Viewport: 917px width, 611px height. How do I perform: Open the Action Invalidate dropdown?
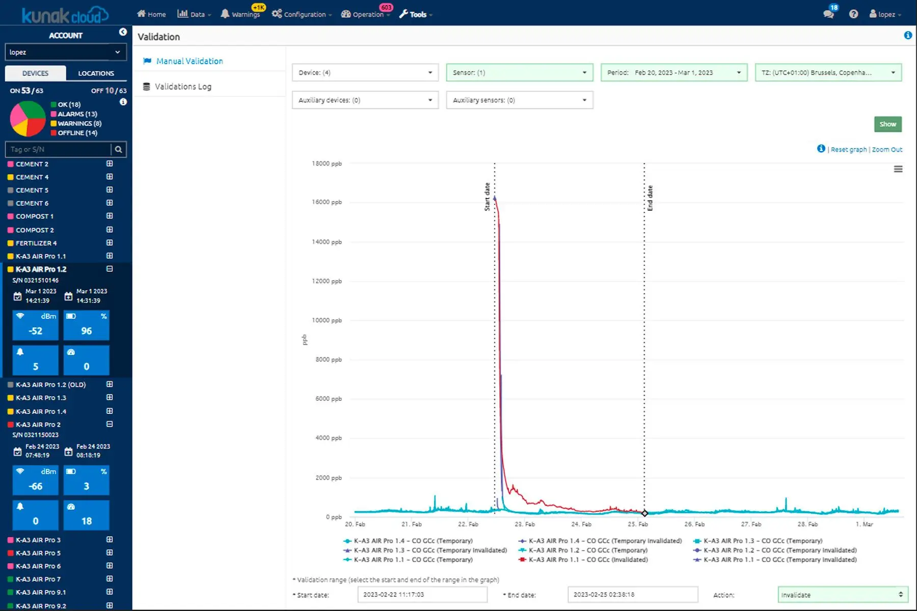click(843, 595)
